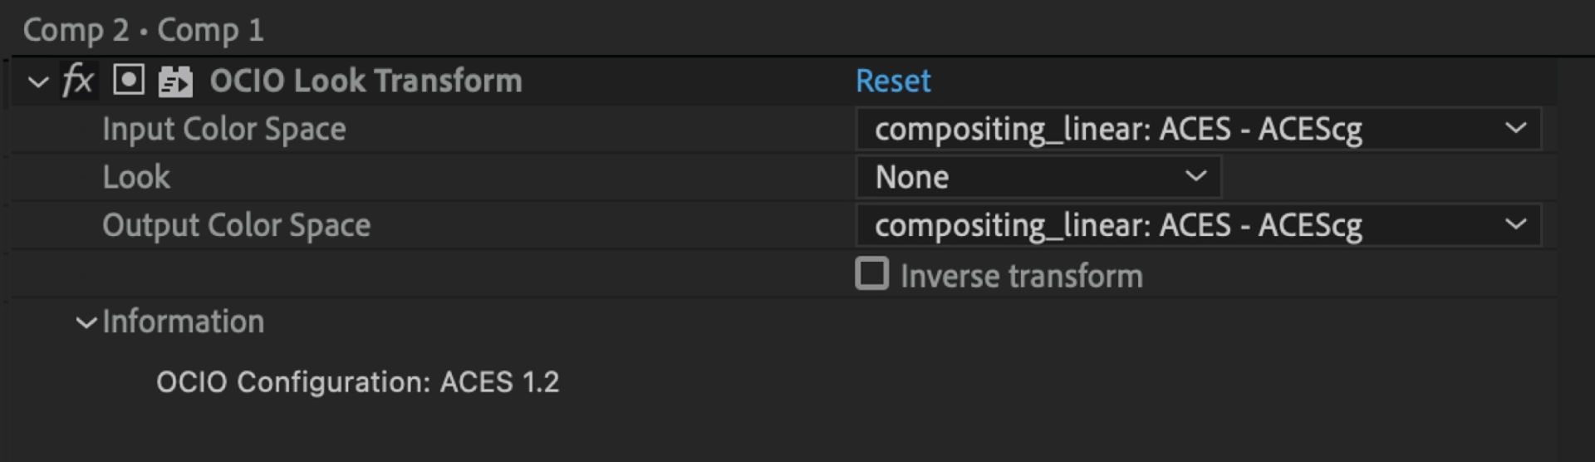Toggle the fx effect switch

coord(78,81)
